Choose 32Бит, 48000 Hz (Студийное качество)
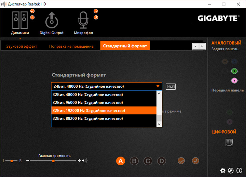 click(104, 94)
